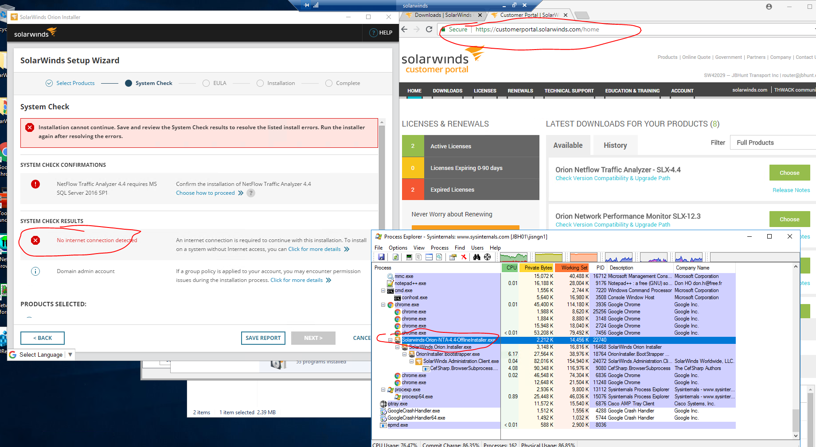
Task: Click the Choose how to proceed link
Action: [x=210, y=193]
